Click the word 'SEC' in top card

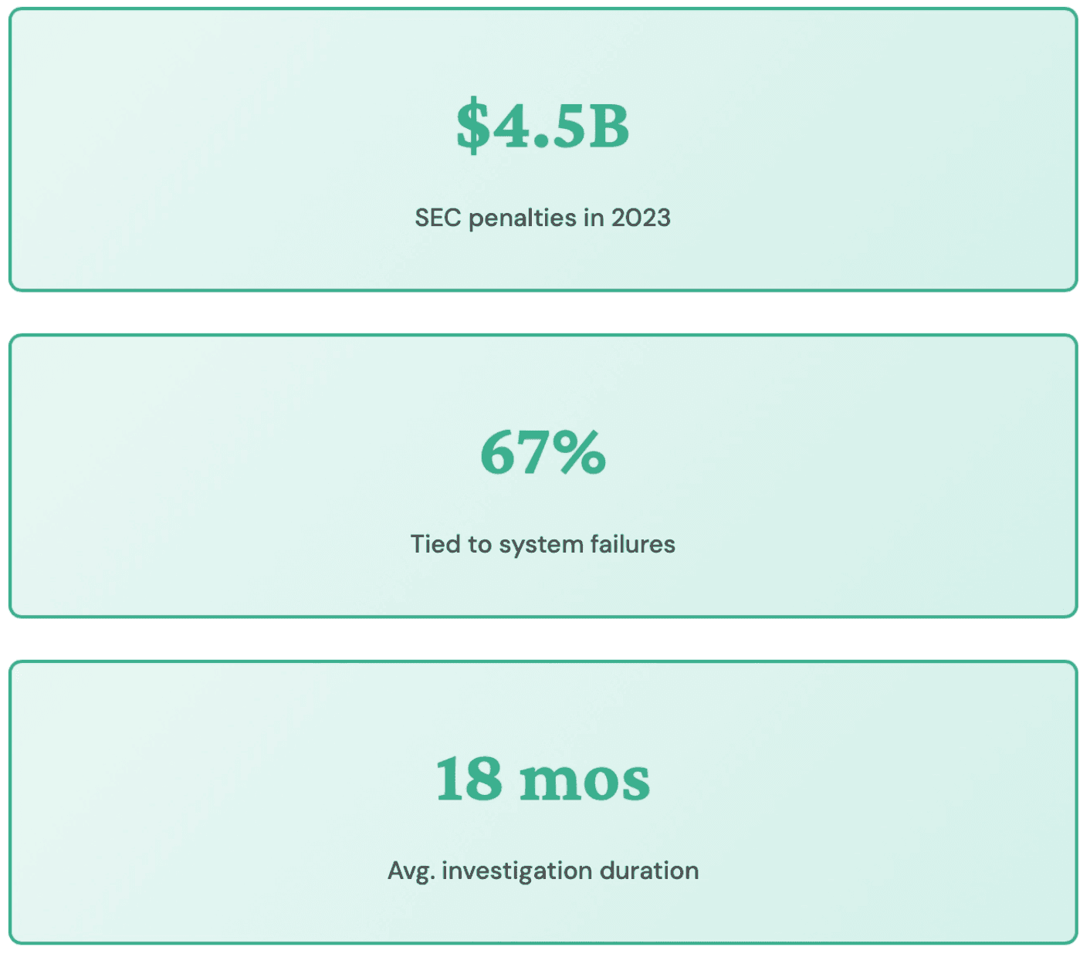tap(438, 218)
